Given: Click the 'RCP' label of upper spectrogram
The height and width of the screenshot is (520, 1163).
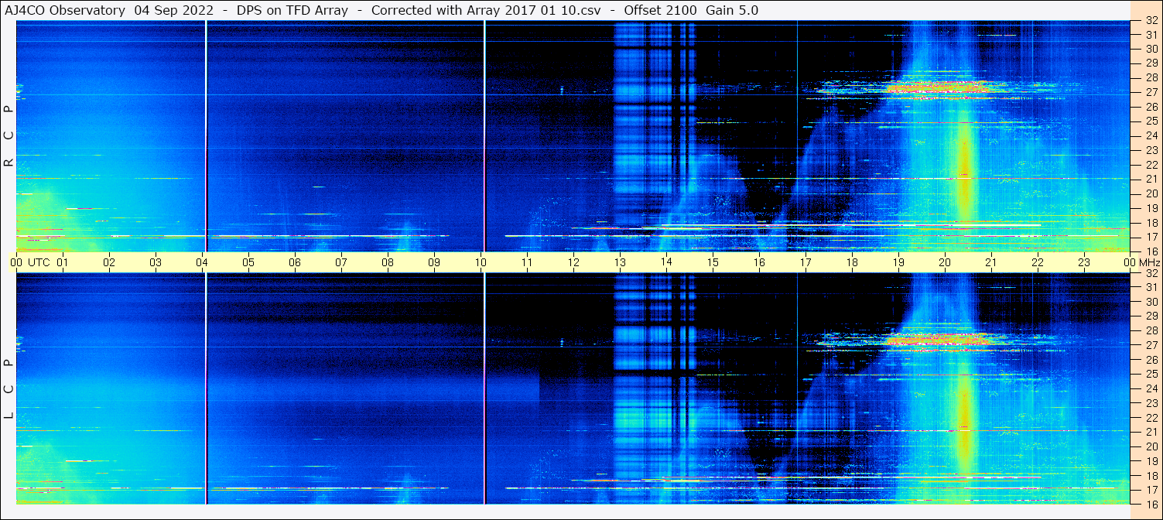Looking at the screenshot, I should pos(9,136).
